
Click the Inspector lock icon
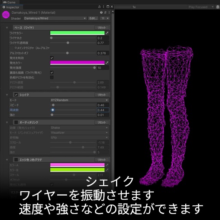pyautogui.click(x=99, y=7)
